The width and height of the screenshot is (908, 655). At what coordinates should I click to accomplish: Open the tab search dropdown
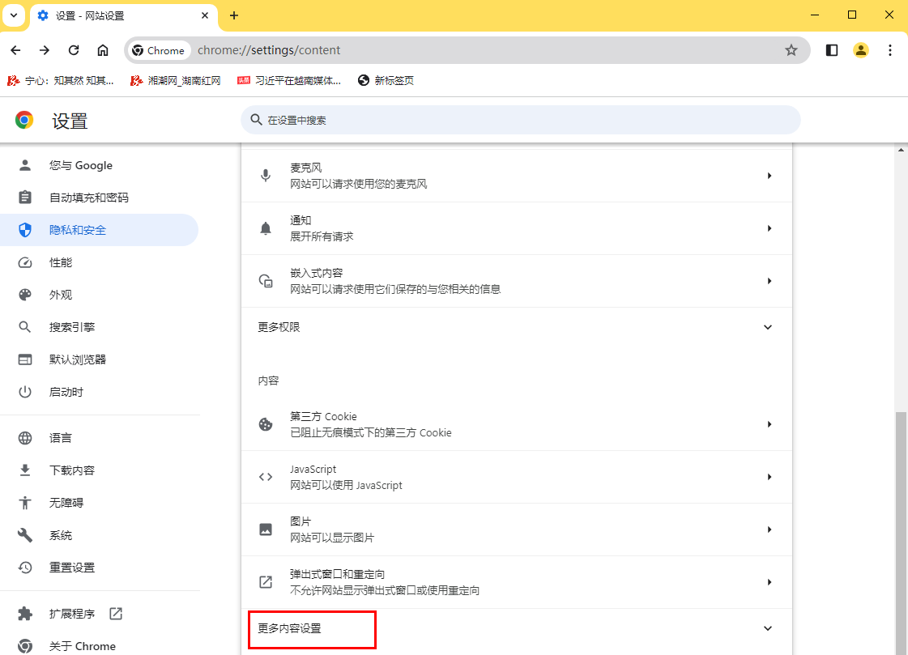tap(14, 15)
